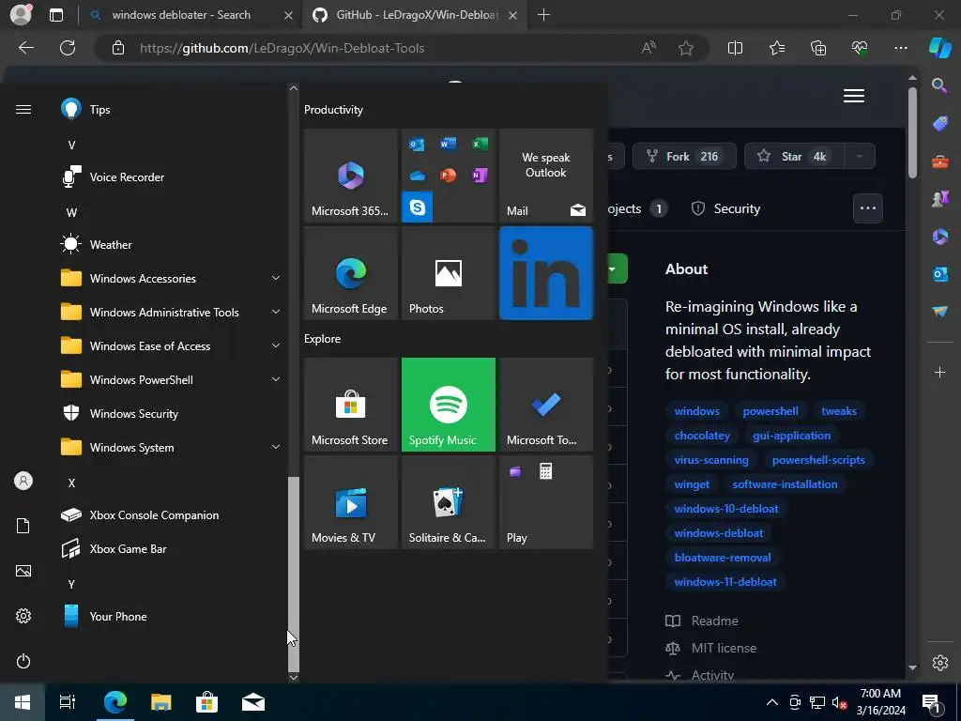This screenshot has height=721, width=961.
Task: Open Start menu Power options
Action: coord(23,661)
